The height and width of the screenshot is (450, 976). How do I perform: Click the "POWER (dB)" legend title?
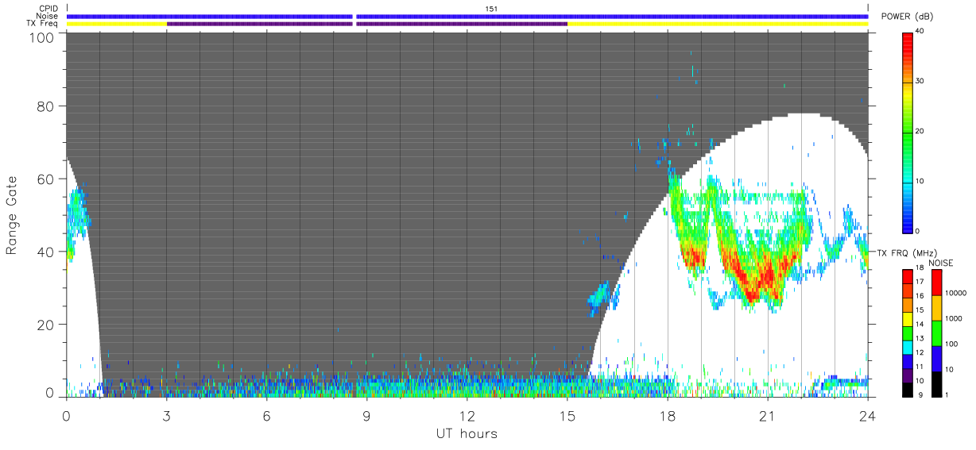click(906, 17)
